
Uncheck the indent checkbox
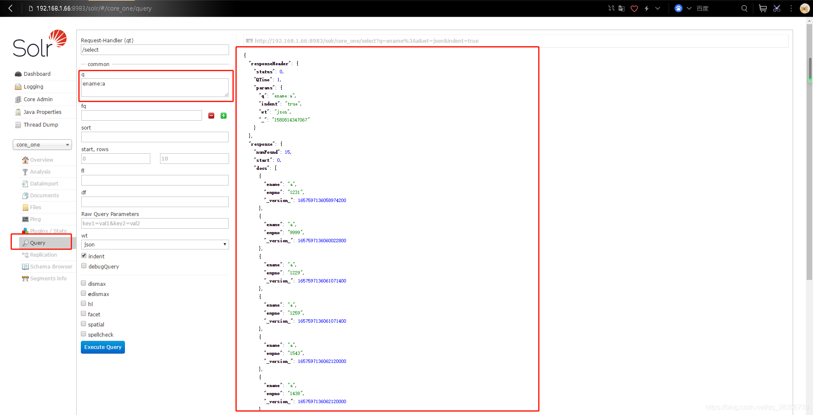point(84,256)
